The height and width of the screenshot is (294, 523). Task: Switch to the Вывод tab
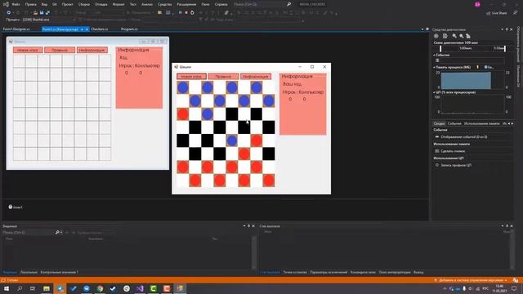(418, 272)
